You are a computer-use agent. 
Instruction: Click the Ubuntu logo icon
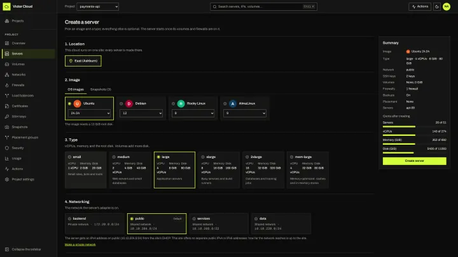tap(77, 103)
